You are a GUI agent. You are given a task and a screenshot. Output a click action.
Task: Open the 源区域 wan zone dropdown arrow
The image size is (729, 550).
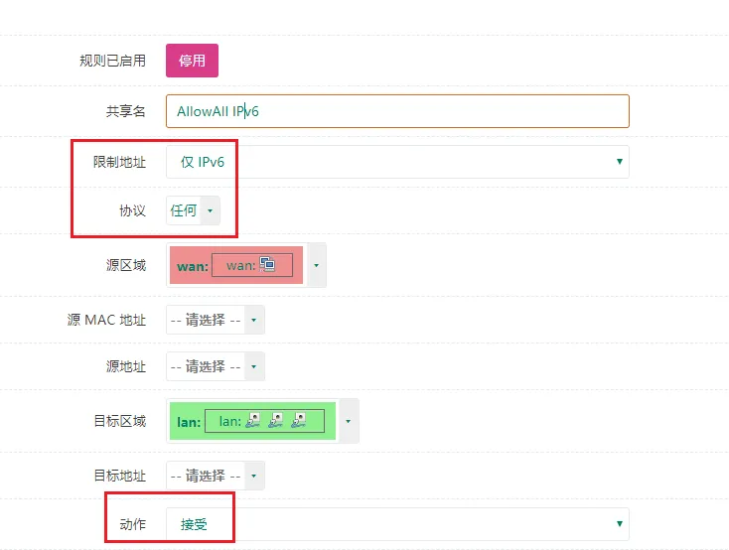(316, 265)
